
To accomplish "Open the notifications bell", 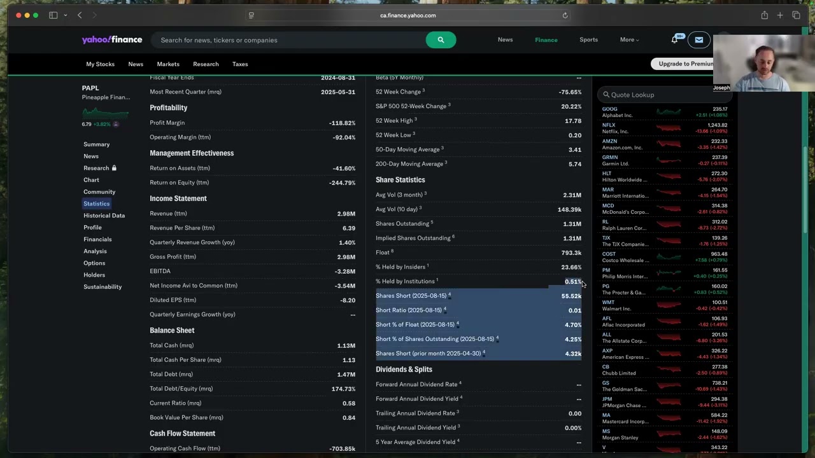I will pos(674,39).
